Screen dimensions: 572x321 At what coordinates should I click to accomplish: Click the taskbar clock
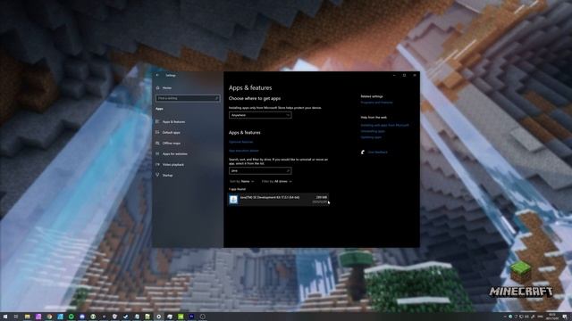(552, 317)
